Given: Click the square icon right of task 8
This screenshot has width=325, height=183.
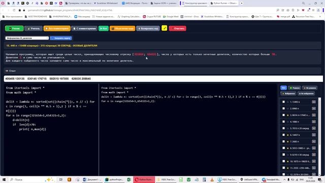Looking at the screenshot, I should point(314,148).
